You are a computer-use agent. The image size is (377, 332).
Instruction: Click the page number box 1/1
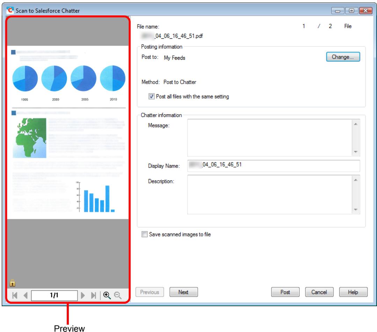click(x=55, y=295)
